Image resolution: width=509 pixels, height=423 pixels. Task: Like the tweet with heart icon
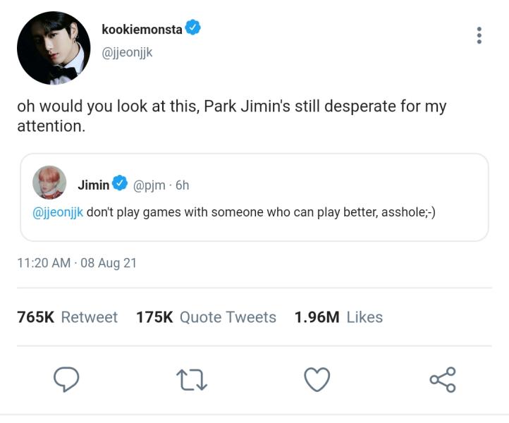(317, 379)
